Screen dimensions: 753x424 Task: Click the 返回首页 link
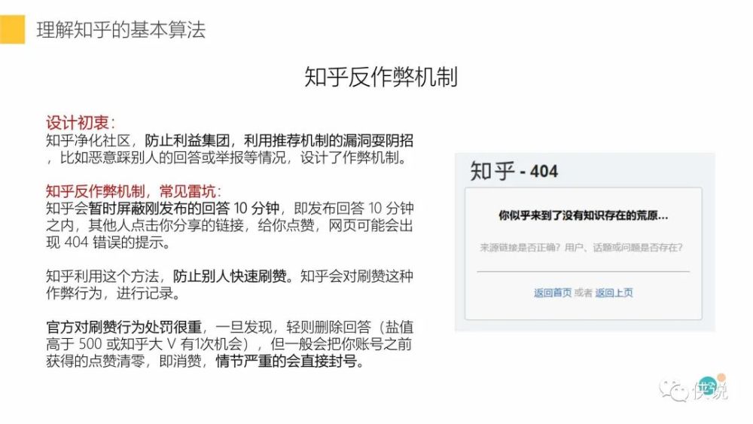pyautogui.click(x=552, y=293)
